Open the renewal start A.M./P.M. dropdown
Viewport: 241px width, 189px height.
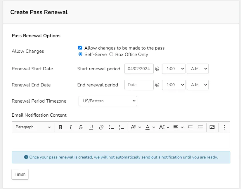pyautogui.click(x=197, y=69)
